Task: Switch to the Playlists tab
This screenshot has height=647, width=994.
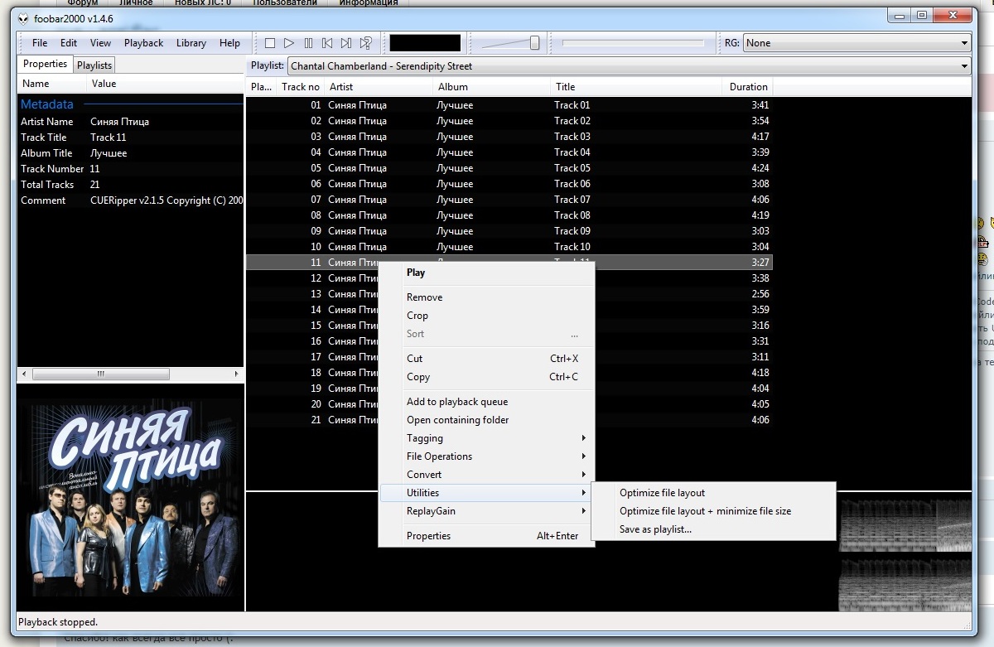Action: pos(94,65)
